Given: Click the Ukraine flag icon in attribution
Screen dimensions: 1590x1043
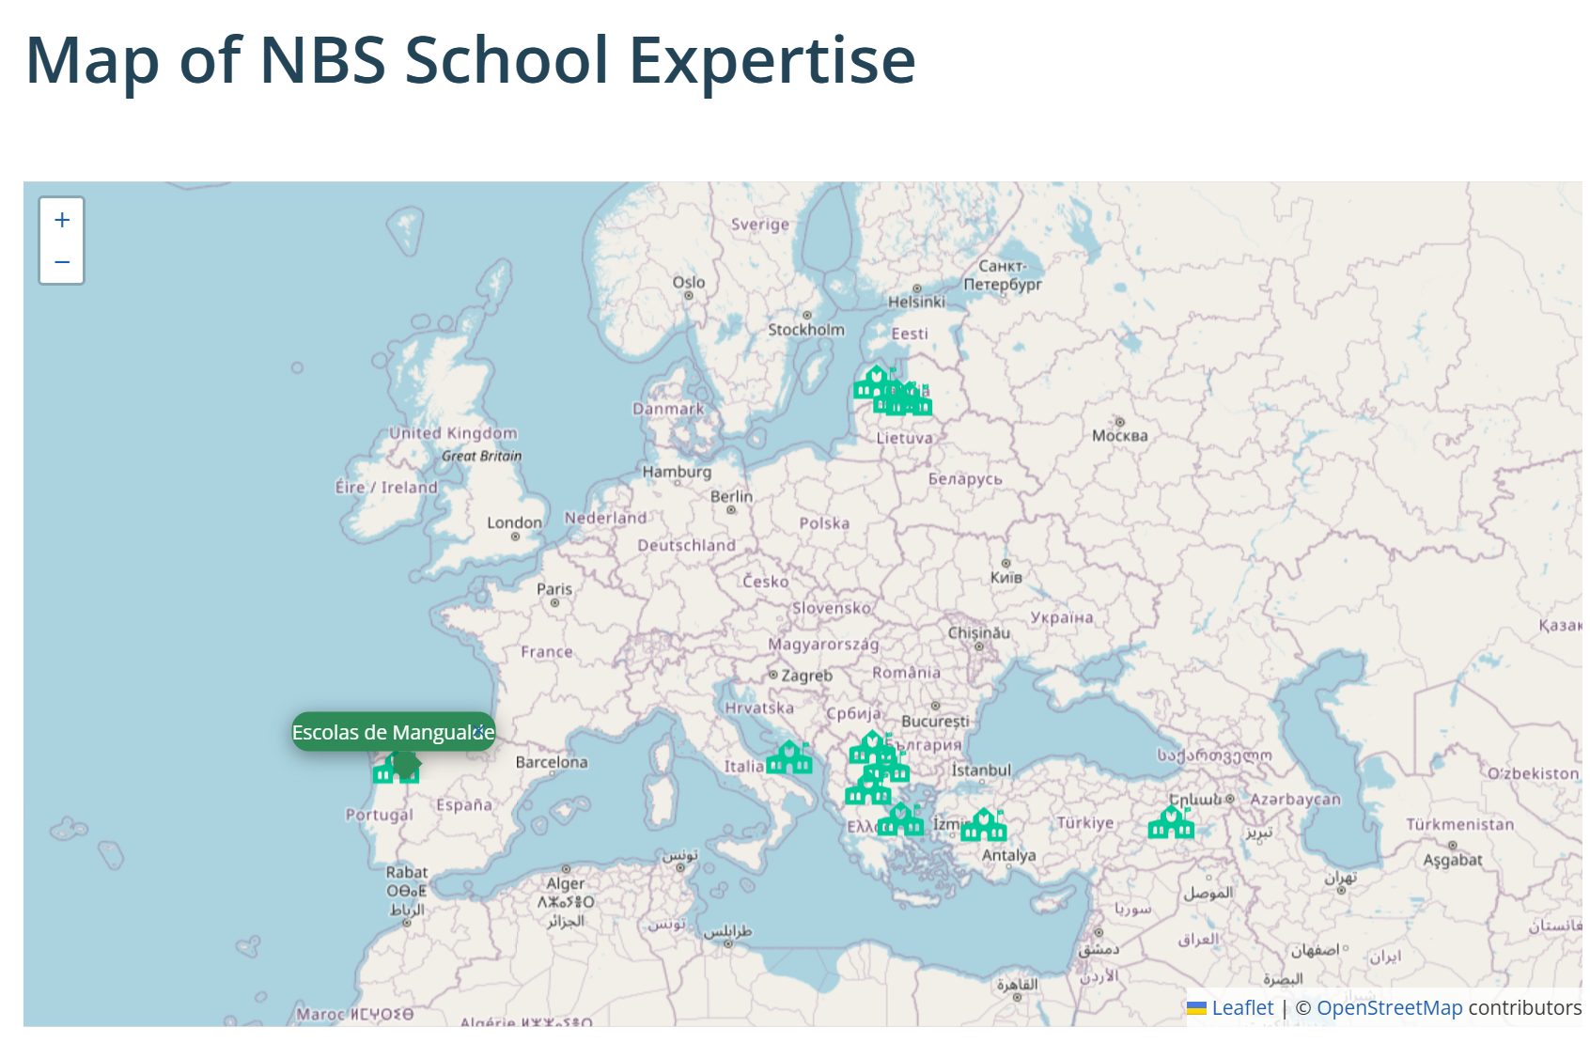Looking at the screenshot, I should (x=1196, y=1008).
